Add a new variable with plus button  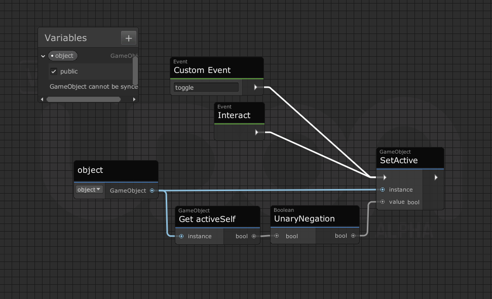pyautogui.click(x=129, y=38)
